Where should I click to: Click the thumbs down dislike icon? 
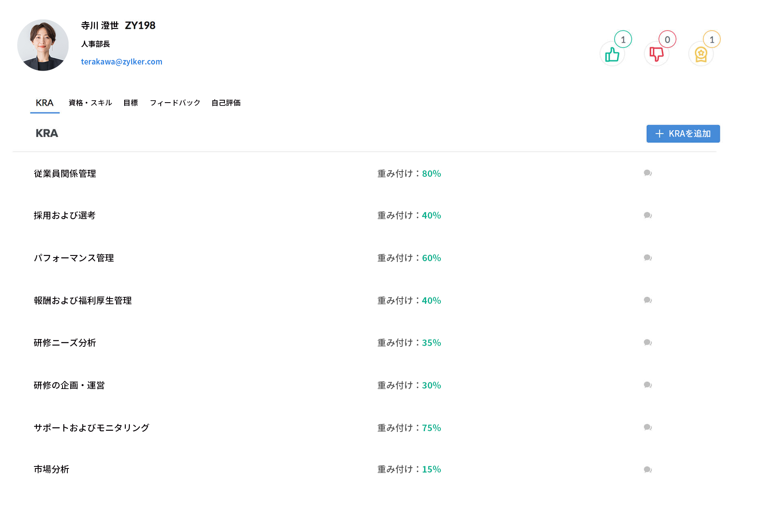(657, 54)
